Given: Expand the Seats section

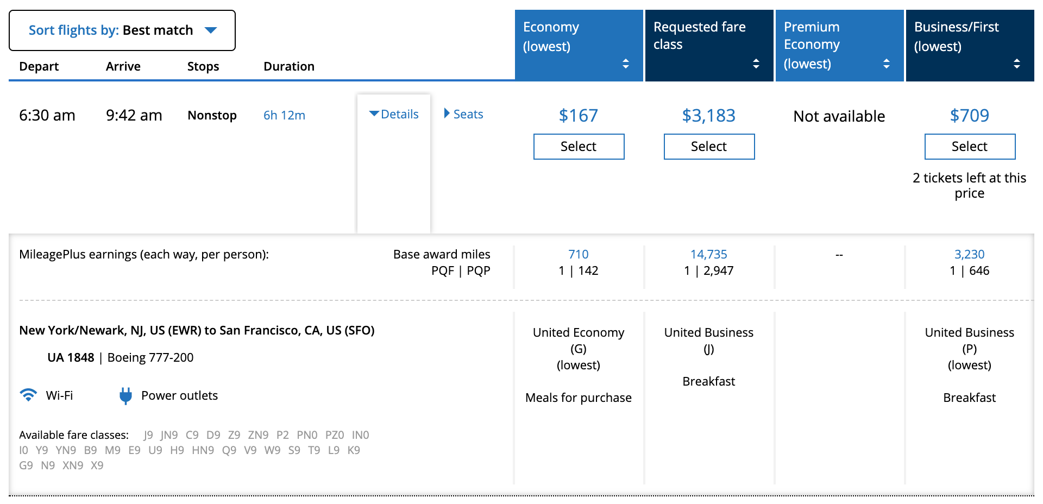Looking at the screenshot, I should click(x=463, y=114).
